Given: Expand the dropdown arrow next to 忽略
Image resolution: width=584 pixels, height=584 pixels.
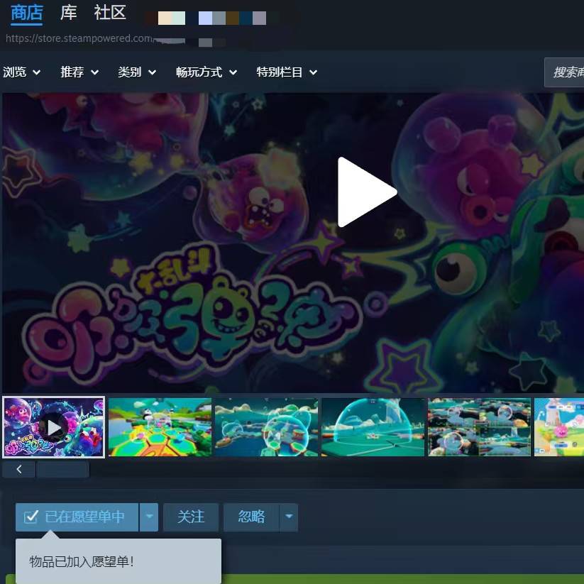Looking at the screenshot, I should click(x=289, y=517).
